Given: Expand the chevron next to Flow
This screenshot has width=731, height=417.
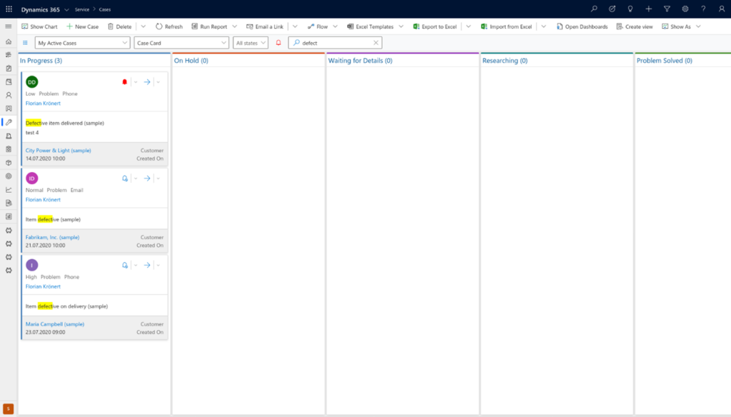Looking at the screenshot, I should 334,26.
